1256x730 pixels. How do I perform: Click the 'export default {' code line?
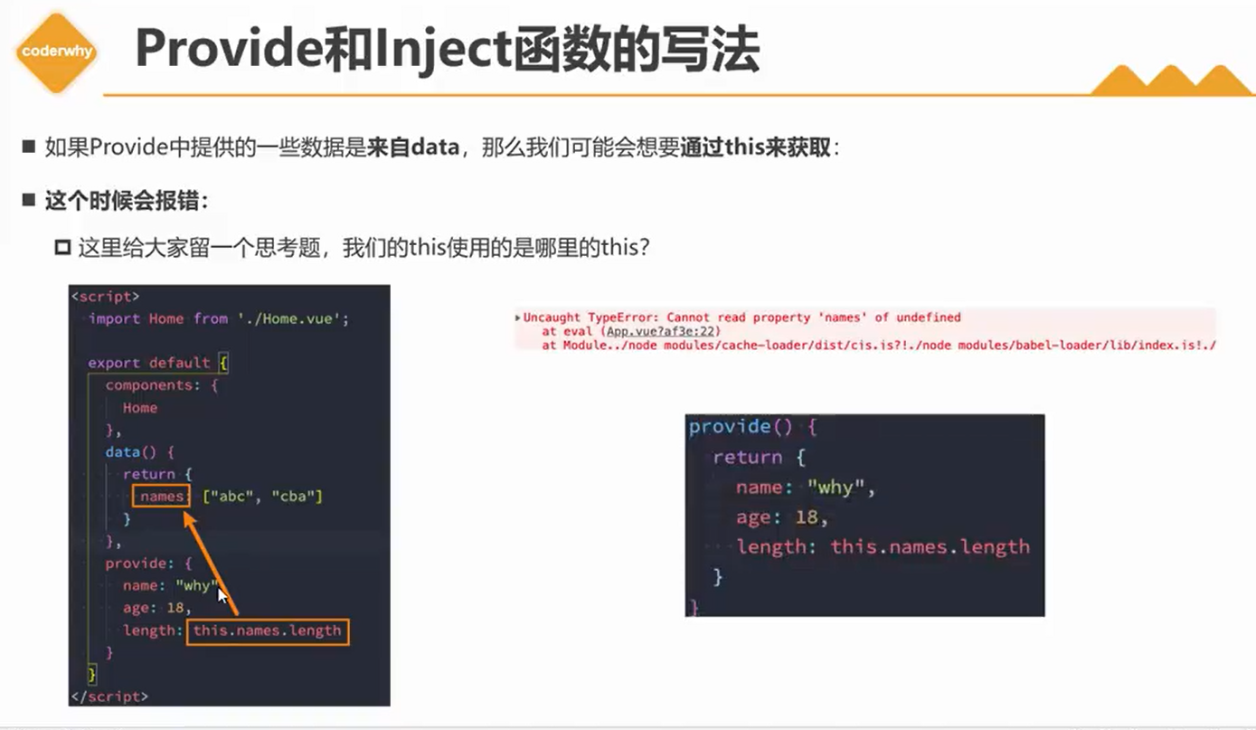tap(158, 363)
